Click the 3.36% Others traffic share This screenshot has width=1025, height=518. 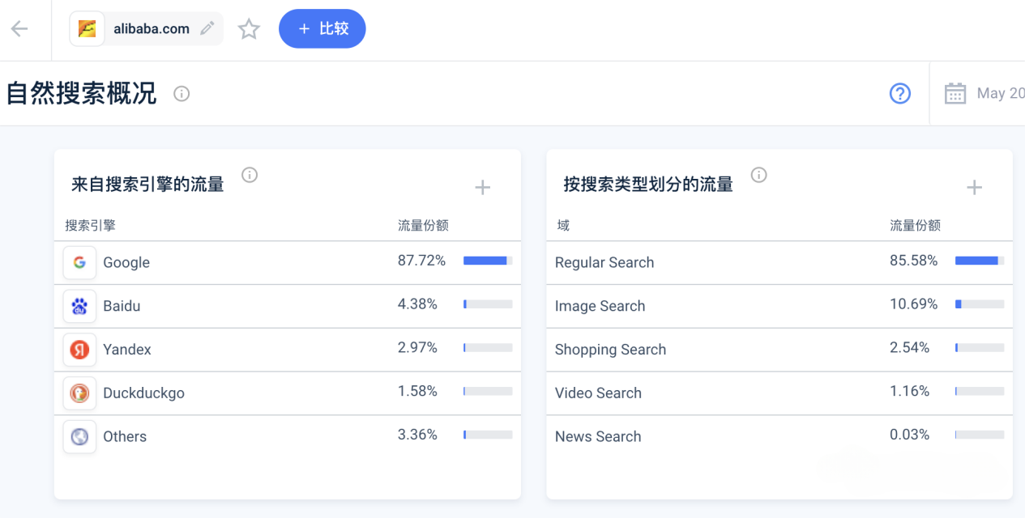click(x=417, y=435)
